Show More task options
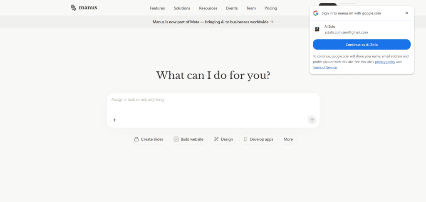The height and width of the screenshot is (202, 426). click(x=288, y=139)
